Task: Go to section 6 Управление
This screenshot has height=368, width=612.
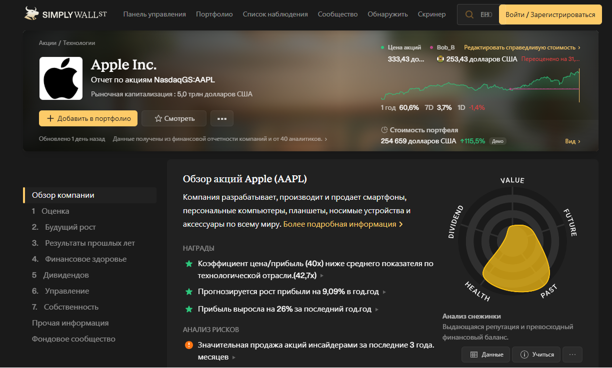Action: point(60,291)
